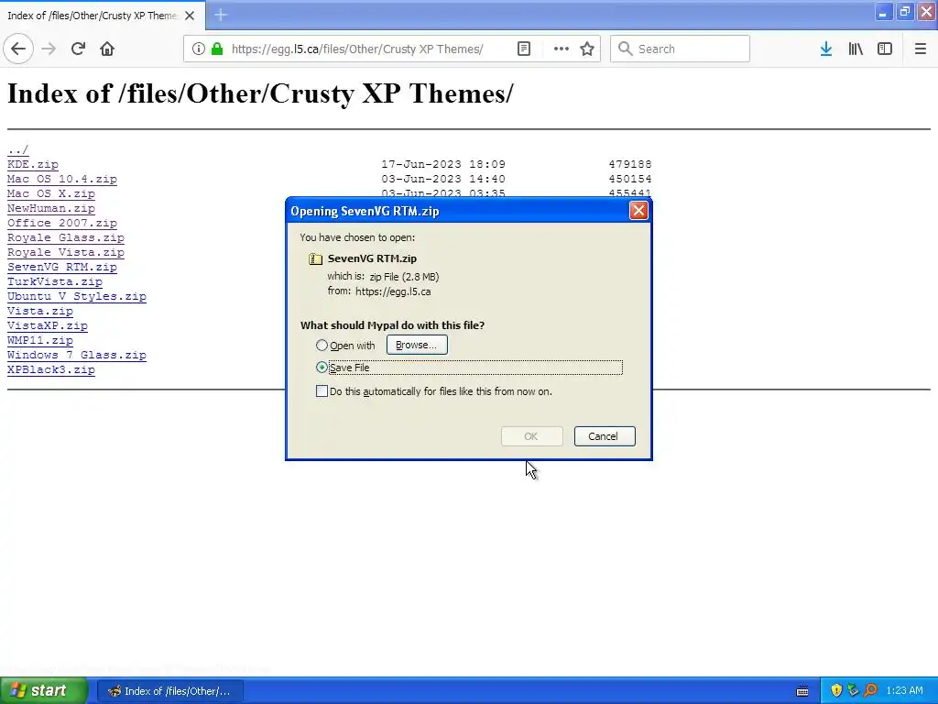Toggle the sidebar icon
Image resolution: width=938 pixels, height=704 pixels.
click(x=885, y=49)
